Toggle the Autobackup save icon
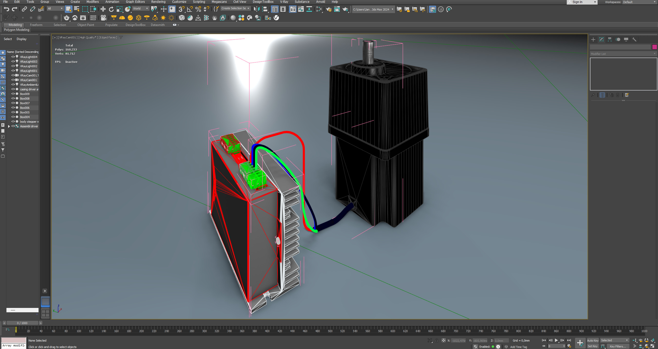The width and height of the screenshot is (658, 349). (x=433, y=9)
